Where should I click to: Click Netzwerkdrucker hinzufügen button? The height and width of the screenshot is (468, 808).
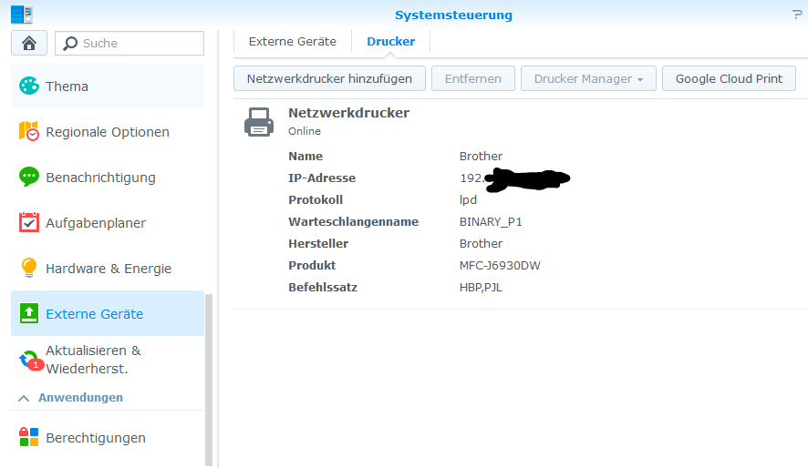[329, 79]
